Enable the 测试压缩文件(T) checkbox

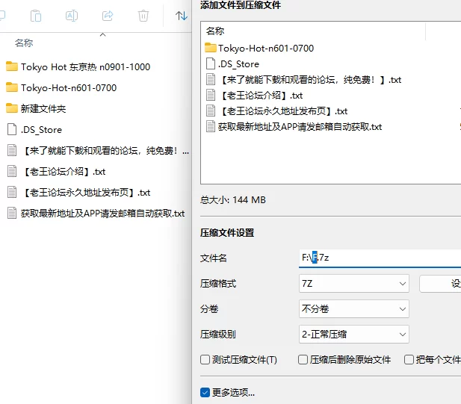[x=205, y=360]
